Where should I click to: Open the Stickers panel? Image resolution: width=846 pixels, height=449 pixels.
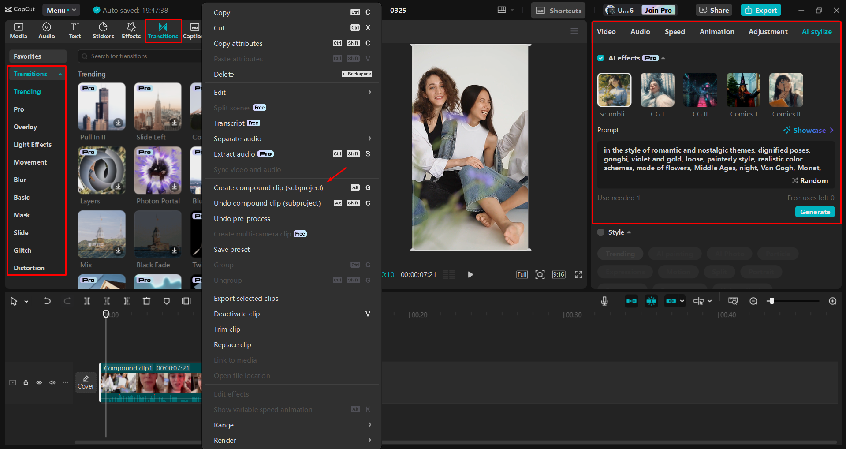click(x=103, y=30)
